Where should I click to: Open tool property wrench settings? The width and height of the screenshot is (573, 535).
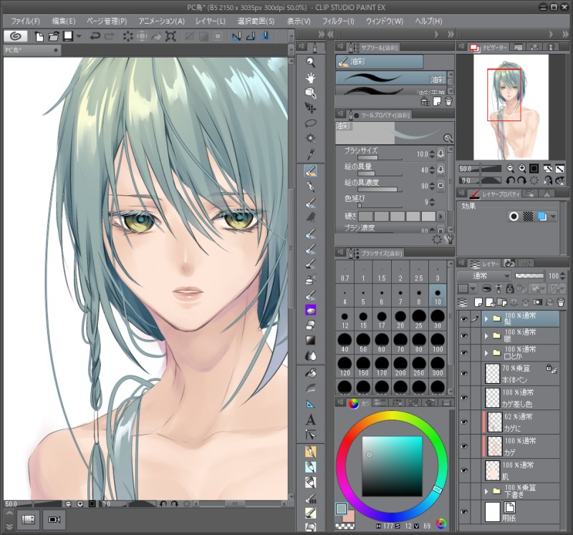pyautogui.click(x=450, y=240)
